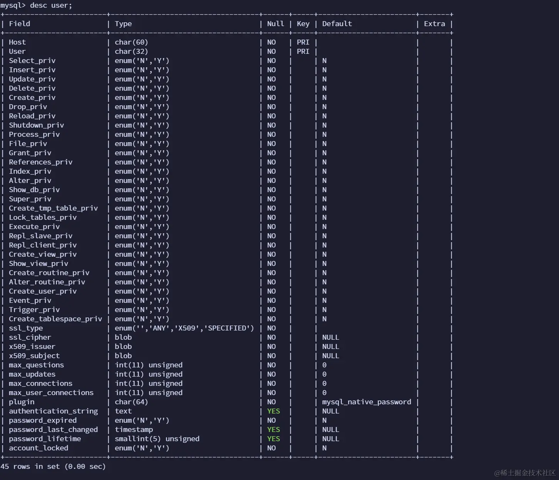Image resolution: width=559 pixels, height=480 pixels.
Task: Click the enum('','ANY','X509','SPECIFIED') type
Action: tap(184, 328)
